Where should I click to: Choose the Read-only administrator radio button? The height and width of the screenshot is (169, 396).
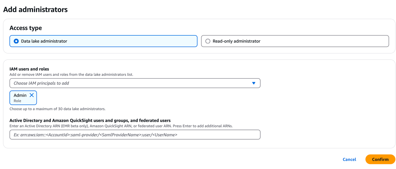pos(208,41)
